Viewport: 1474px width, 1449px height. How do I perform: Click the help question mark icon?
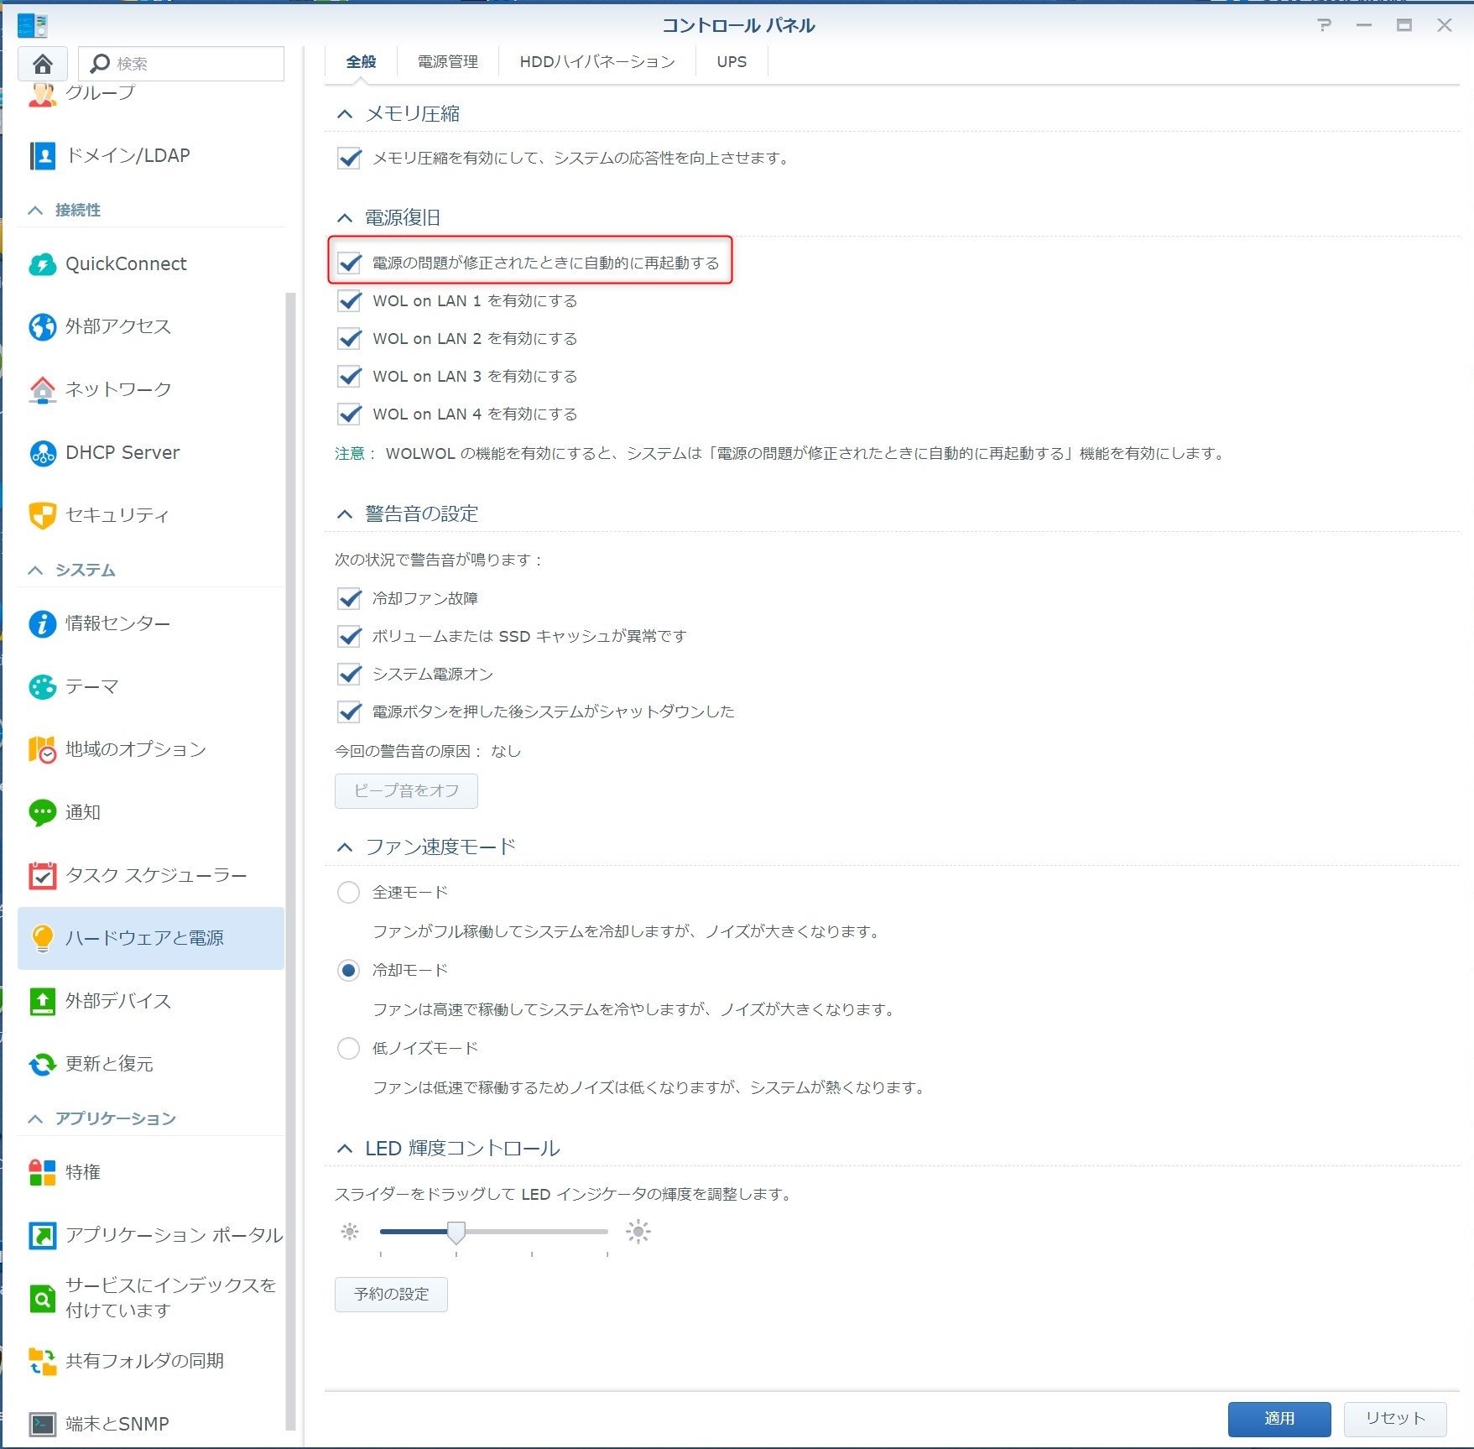(1324, 25)
